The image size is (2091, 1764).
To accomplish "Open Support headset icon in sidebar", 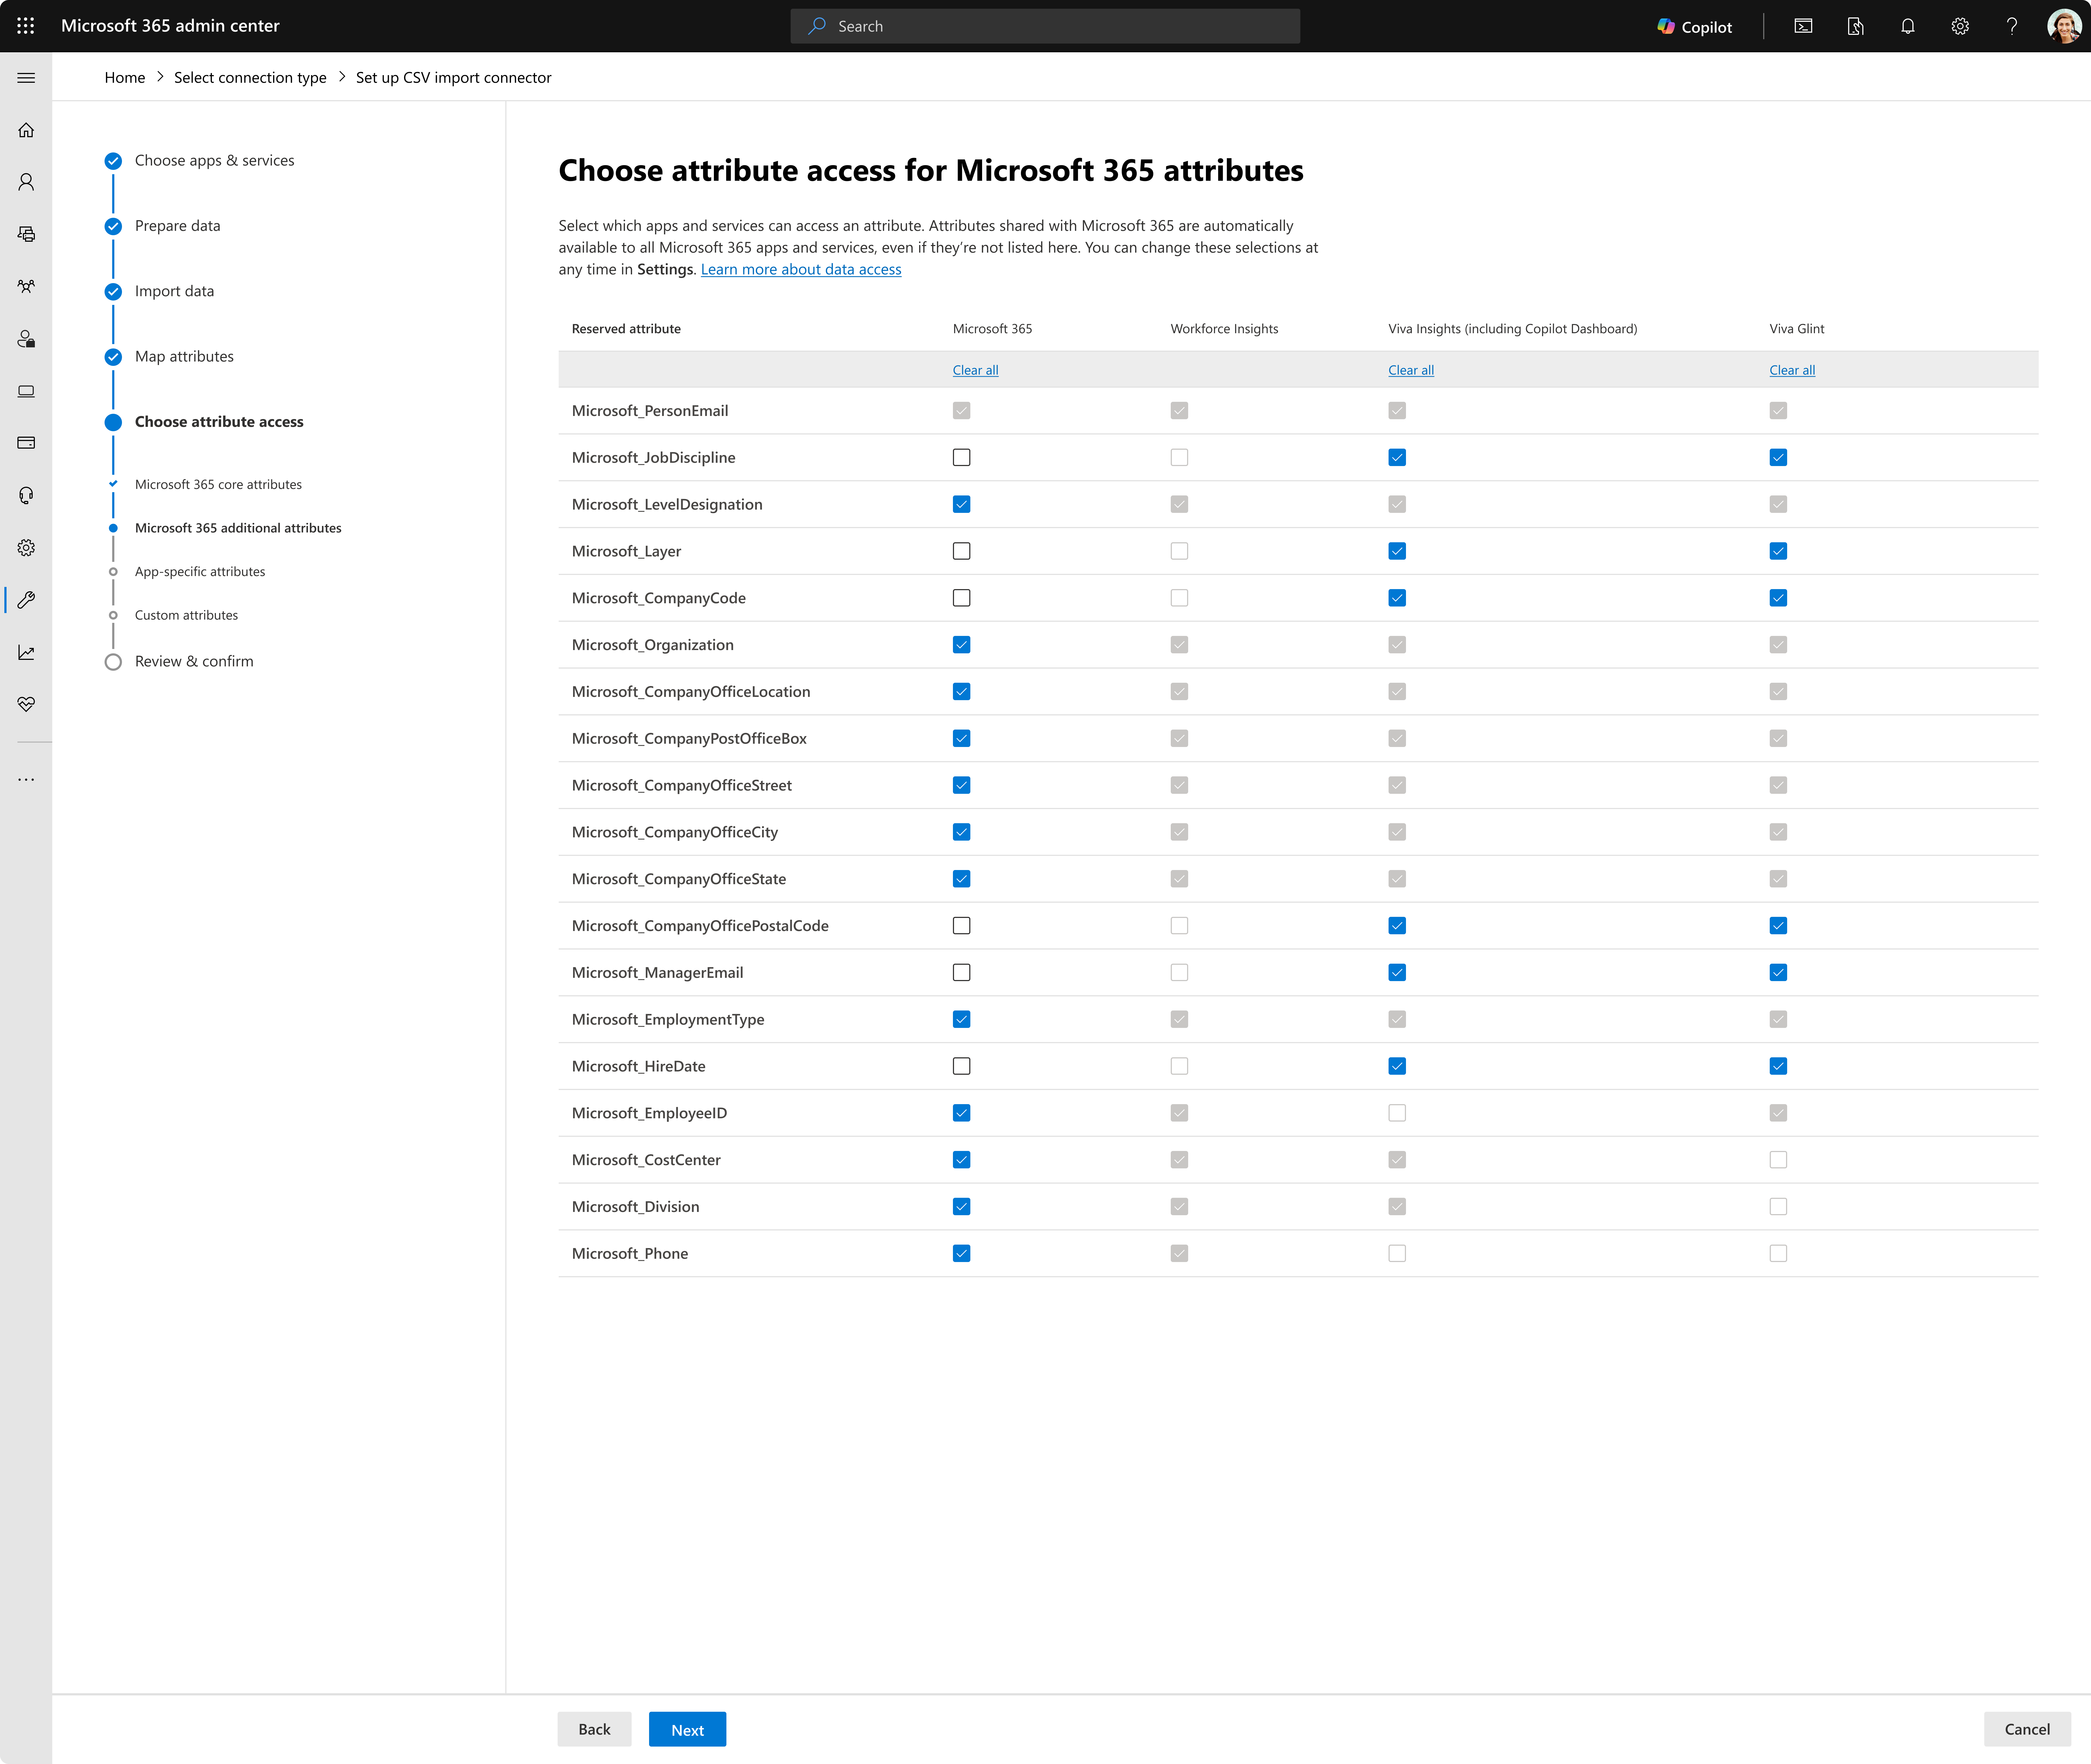I will tap(26, 495).
